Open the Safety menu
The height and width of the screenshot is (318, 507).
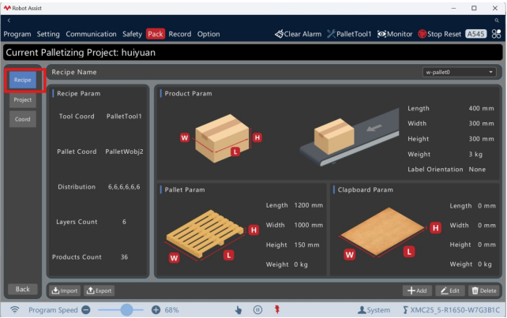[x=132, y=34]
